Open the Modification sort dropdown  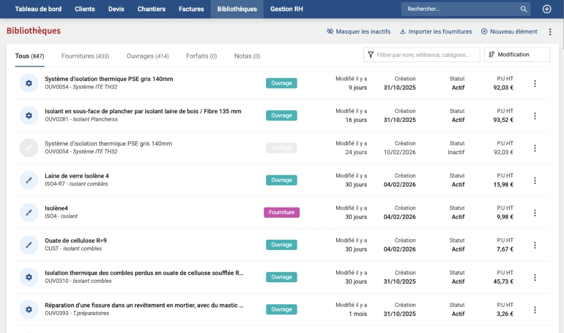(517, 55)
